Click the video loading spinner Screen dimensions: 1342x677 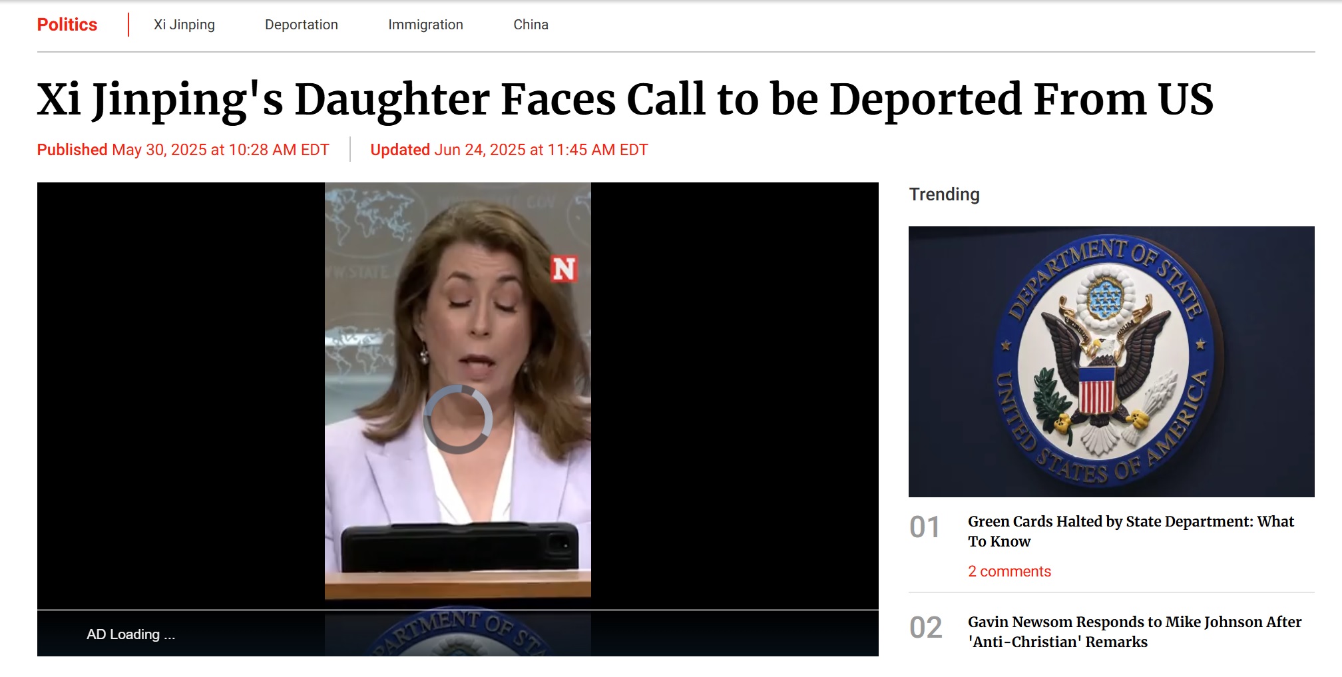(458, 419)
